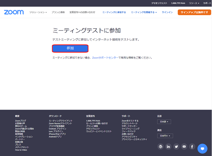Open the WordPress blog icon

click(161, 147)
